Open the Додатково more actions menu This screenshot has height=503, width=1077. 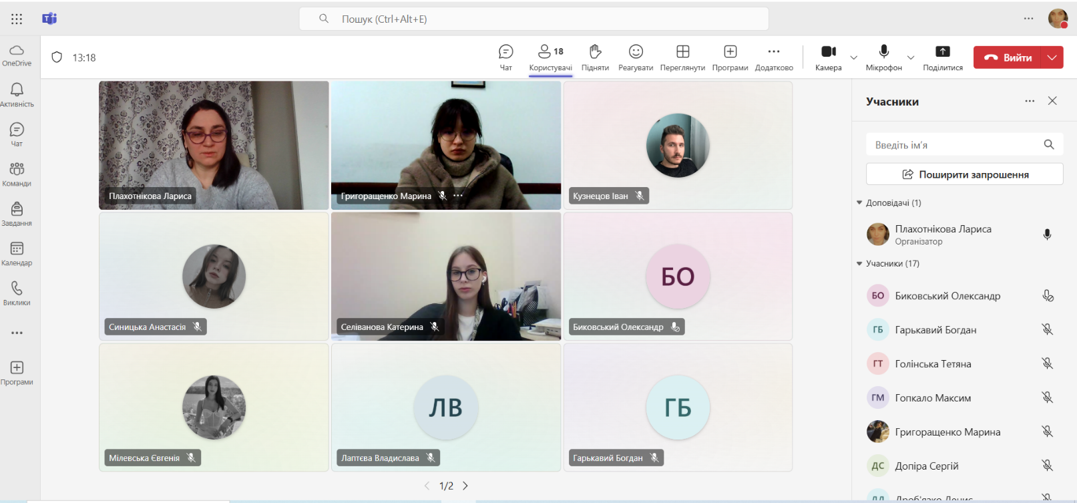(773, 57)
